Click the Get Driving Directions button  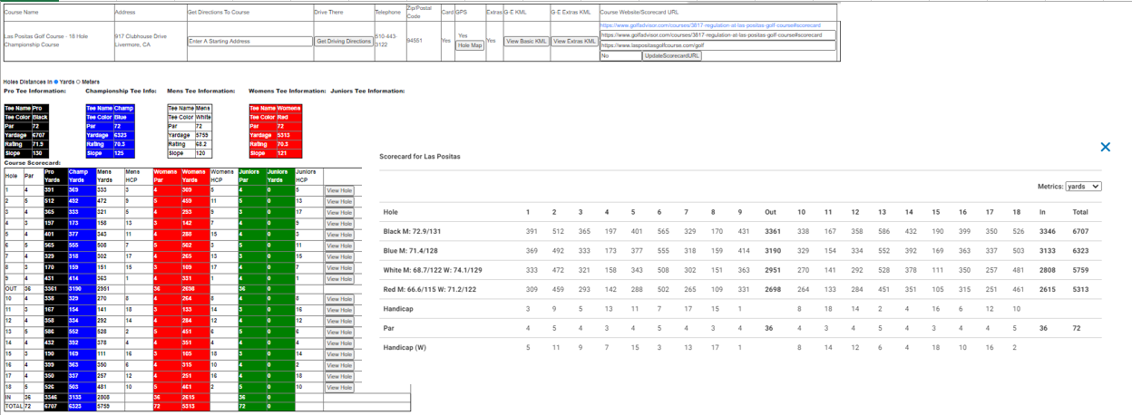(344, 41)
